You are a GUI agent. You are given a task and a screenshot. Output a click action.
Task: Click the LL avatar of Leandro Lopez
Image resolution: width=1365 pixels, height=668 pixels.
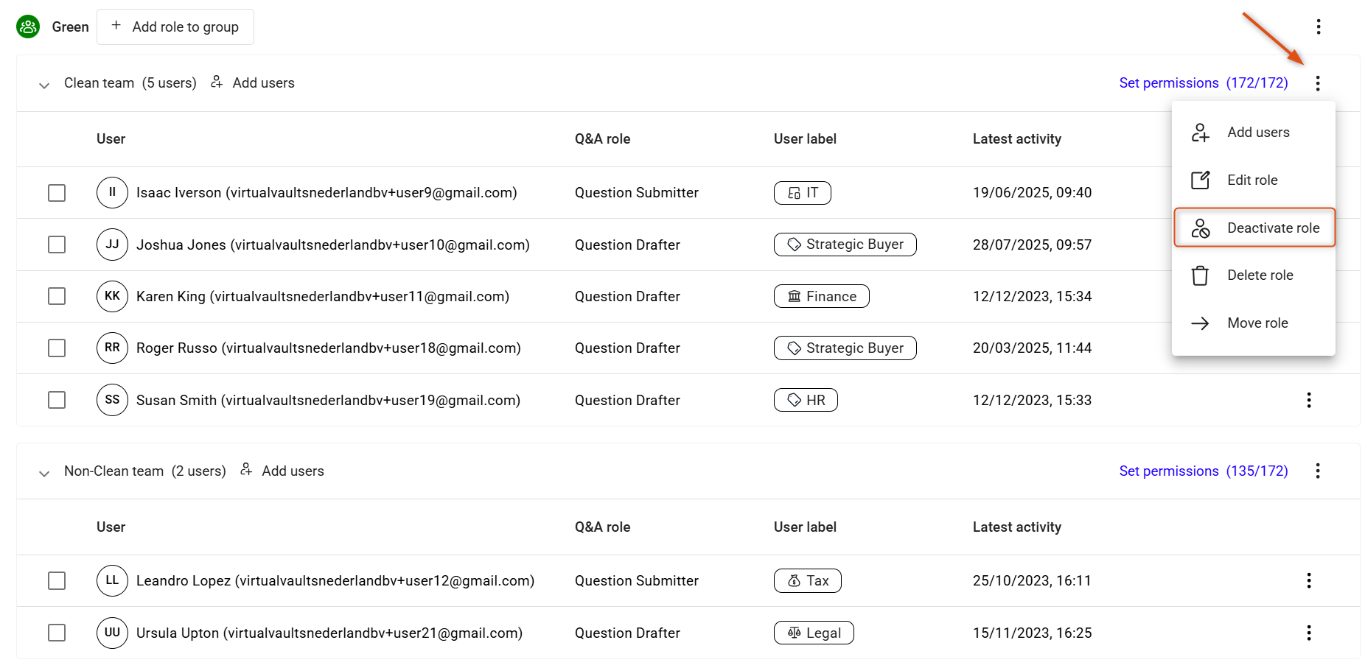click(x=112, y=580)
